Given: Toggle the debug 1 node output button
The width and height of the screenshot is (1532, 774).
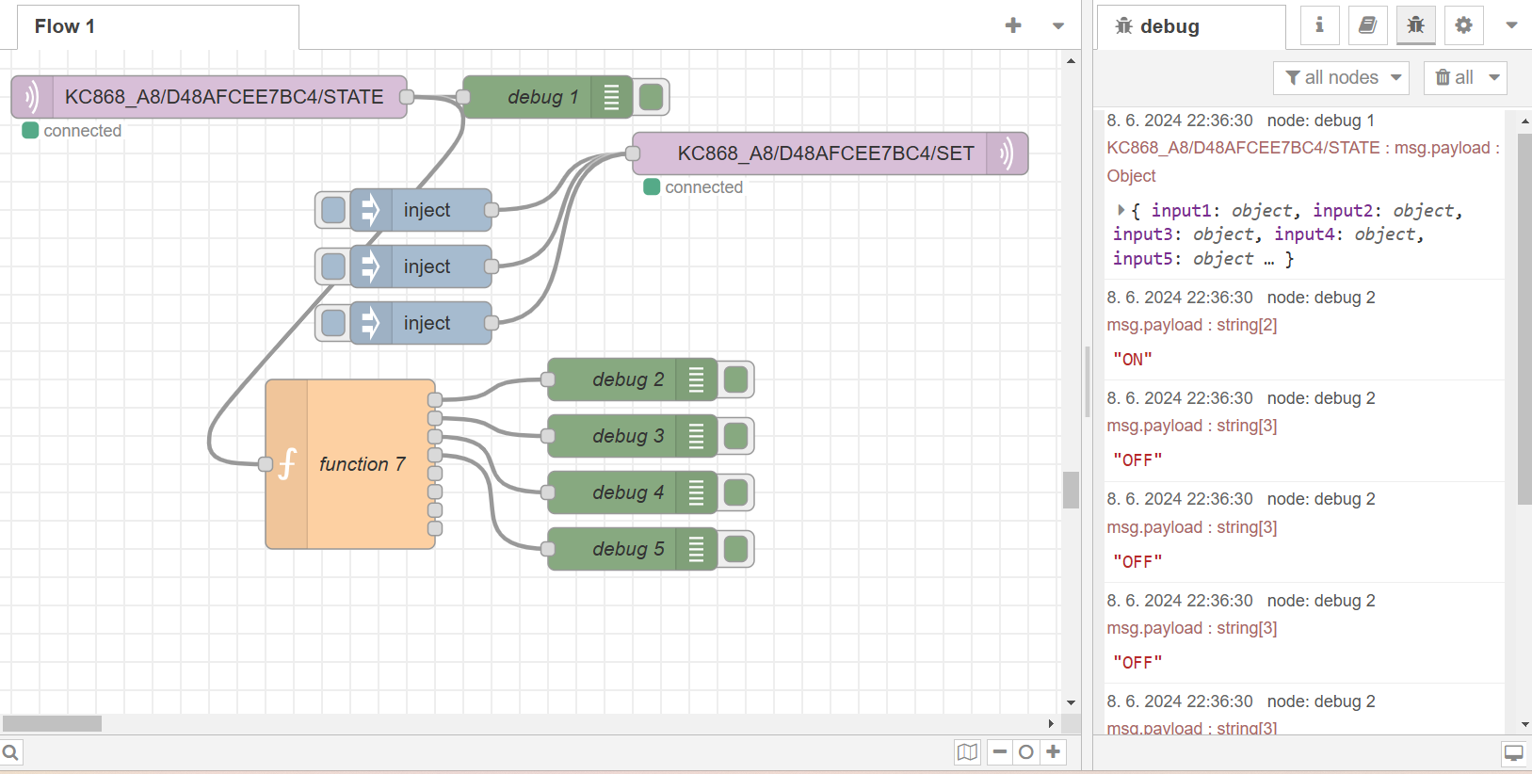Looking at the screenshot, I should [652, 97].
